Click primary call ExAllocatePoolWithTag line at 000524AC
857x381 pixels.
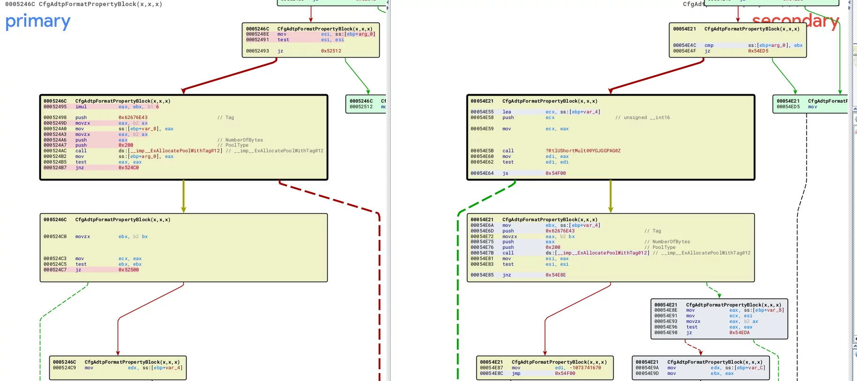click(x=183, y=151)
